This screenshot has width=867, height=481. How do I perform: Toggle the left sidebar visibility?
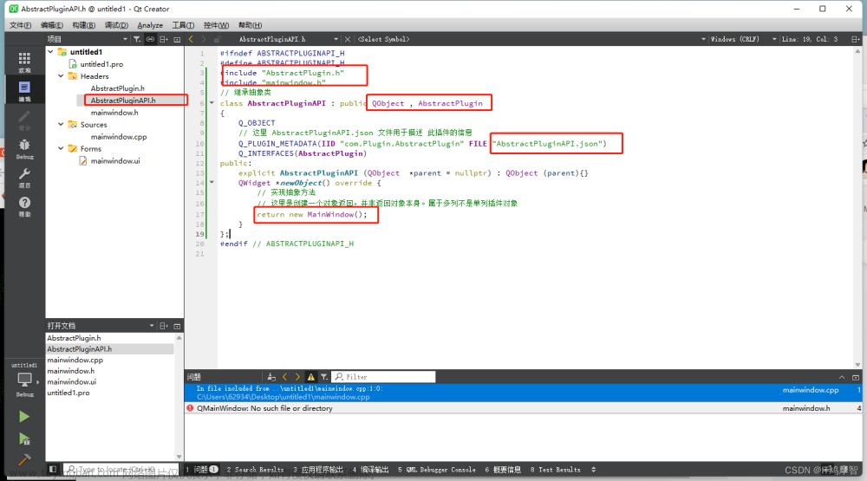53,470
